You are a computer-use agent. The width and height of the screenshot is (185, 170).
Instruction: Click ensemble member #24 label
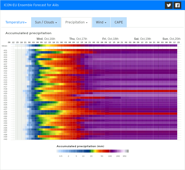click(x=5, y=102)
